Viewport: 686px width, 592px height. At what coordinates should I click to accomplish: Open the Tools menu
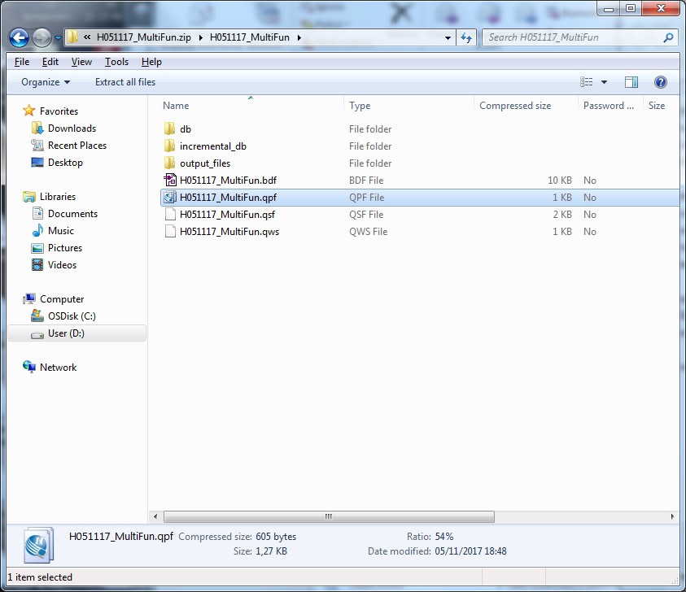coord(116,62)
